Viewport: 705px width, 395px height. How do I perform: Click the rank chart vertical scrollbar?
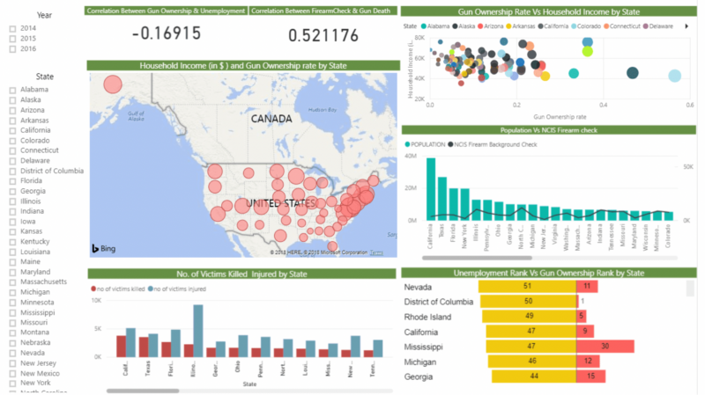click(x=690, y=289)
